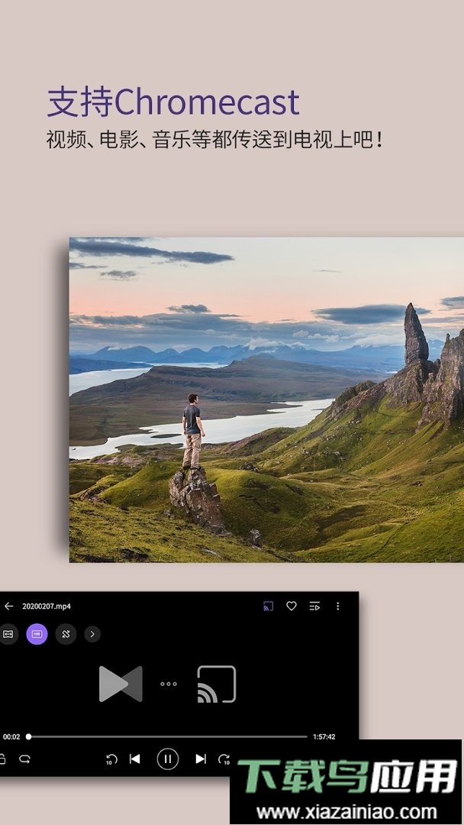Click the seek bar progress handle
The width and height of the screenshot is (464, 825).
(x=28, y=736)
